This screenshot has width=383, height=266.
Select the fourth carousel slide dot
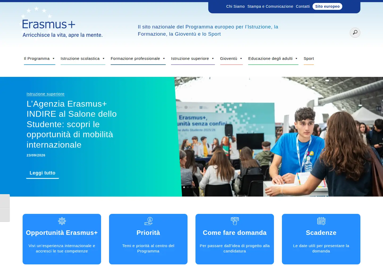click(x=195, y=187)
